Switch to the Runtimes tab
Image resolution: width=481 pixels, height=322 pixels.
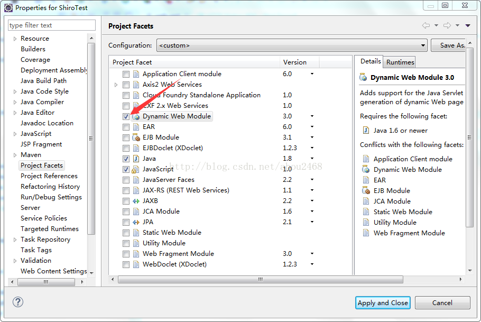[x=399, y=62]
